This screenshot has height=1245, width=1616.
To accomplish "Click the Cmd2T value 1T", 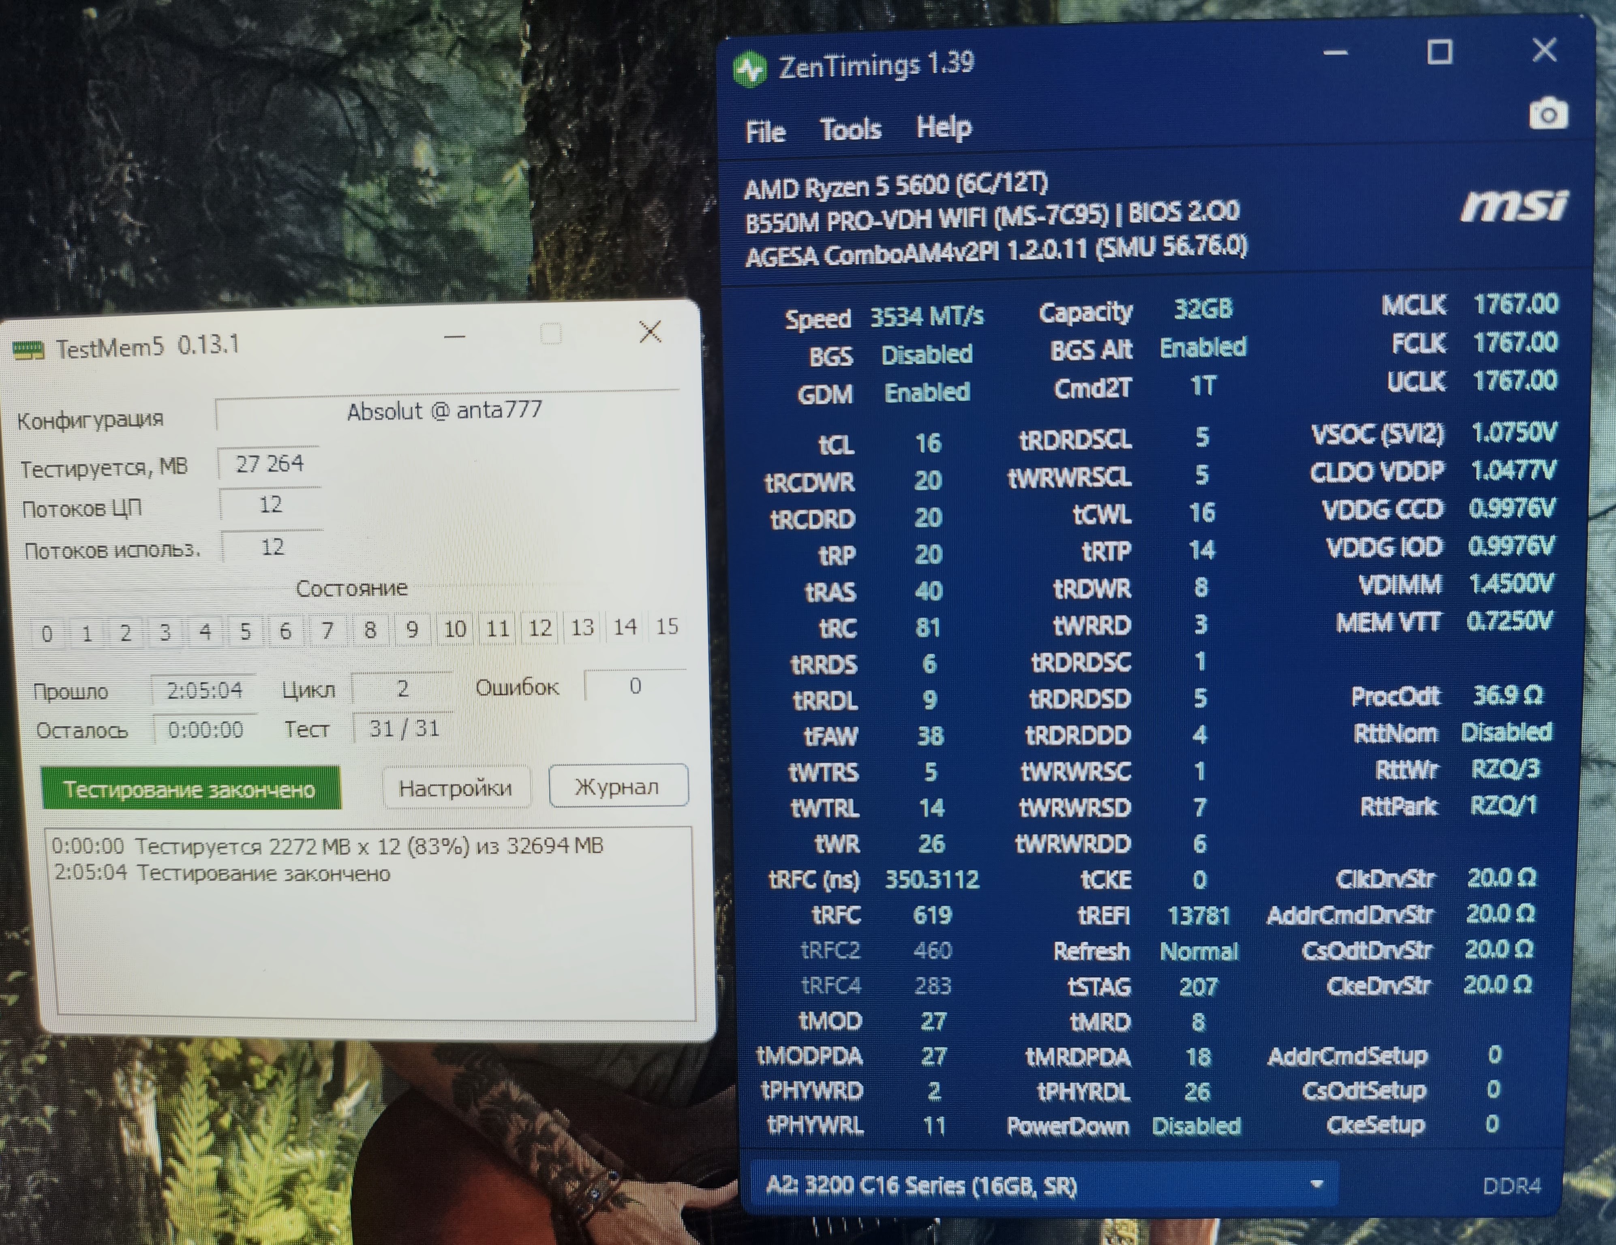I will coord(1203,385).
